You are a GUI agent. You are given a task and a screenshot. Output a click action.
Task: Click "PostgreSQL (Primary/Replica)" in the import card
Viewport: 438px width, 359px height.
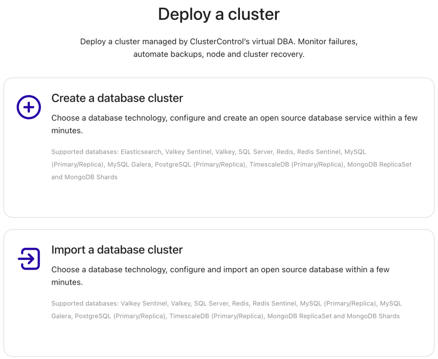click(120, 316)
